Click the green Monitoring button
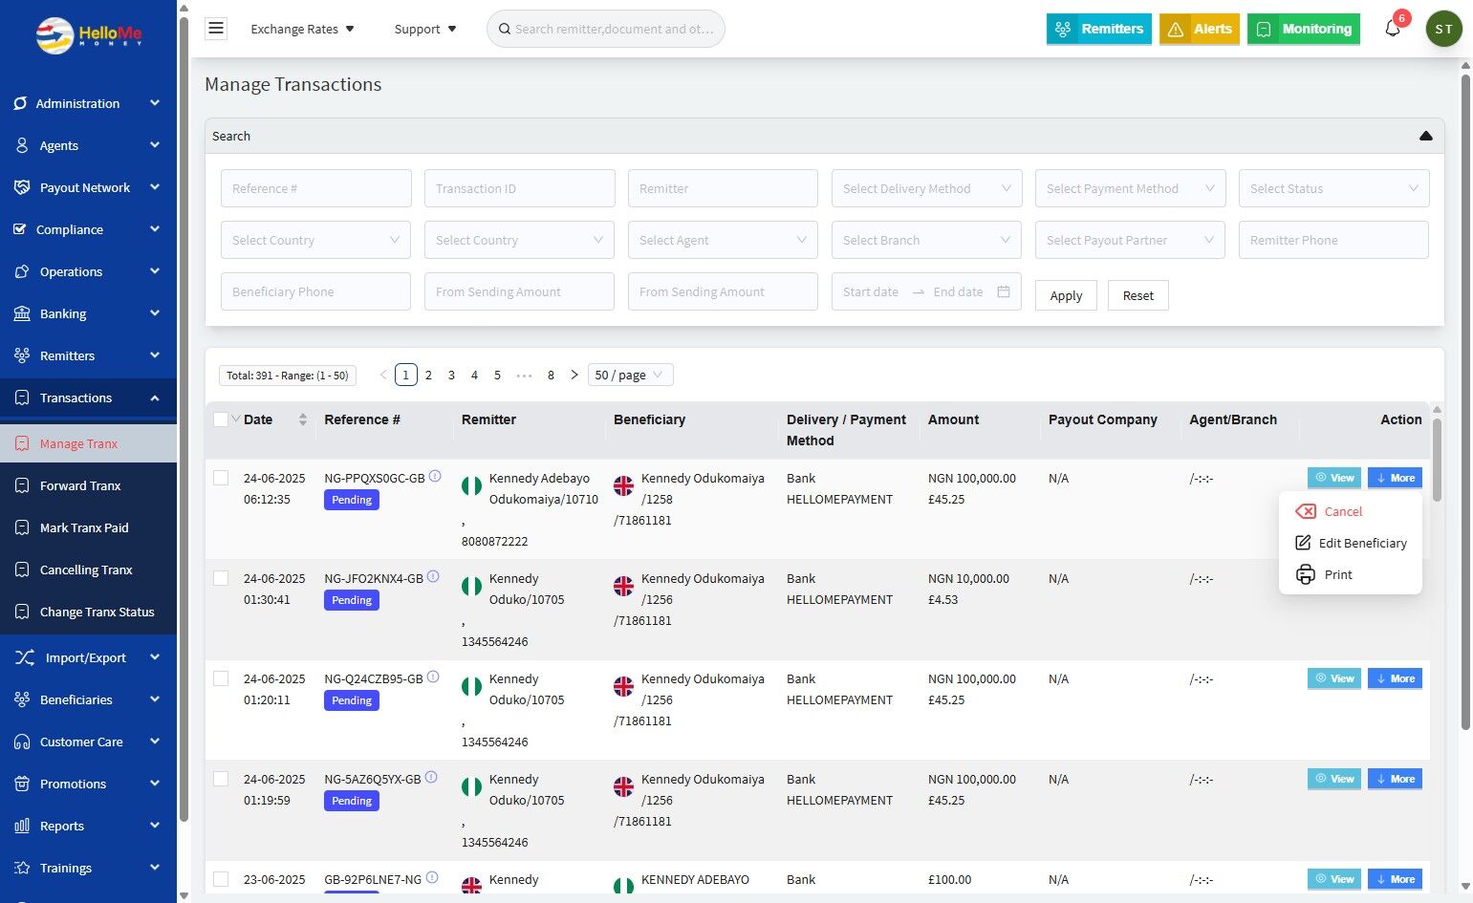 (x=1303, y=29)
